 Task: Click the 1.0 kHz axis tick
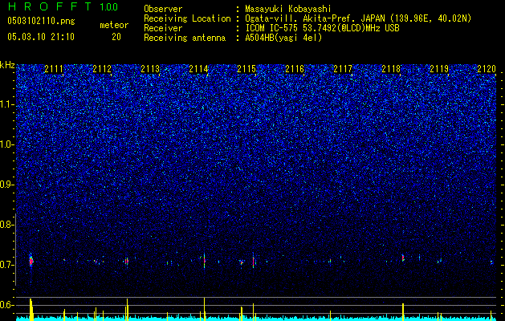[8, 144]
